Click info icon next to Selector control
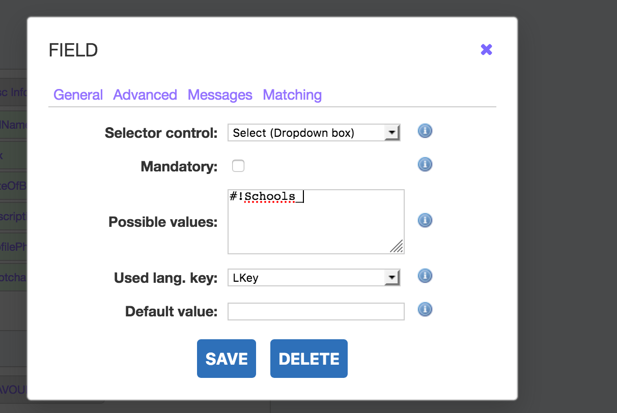Screen dimensions: 617x413 coord(425,131)
